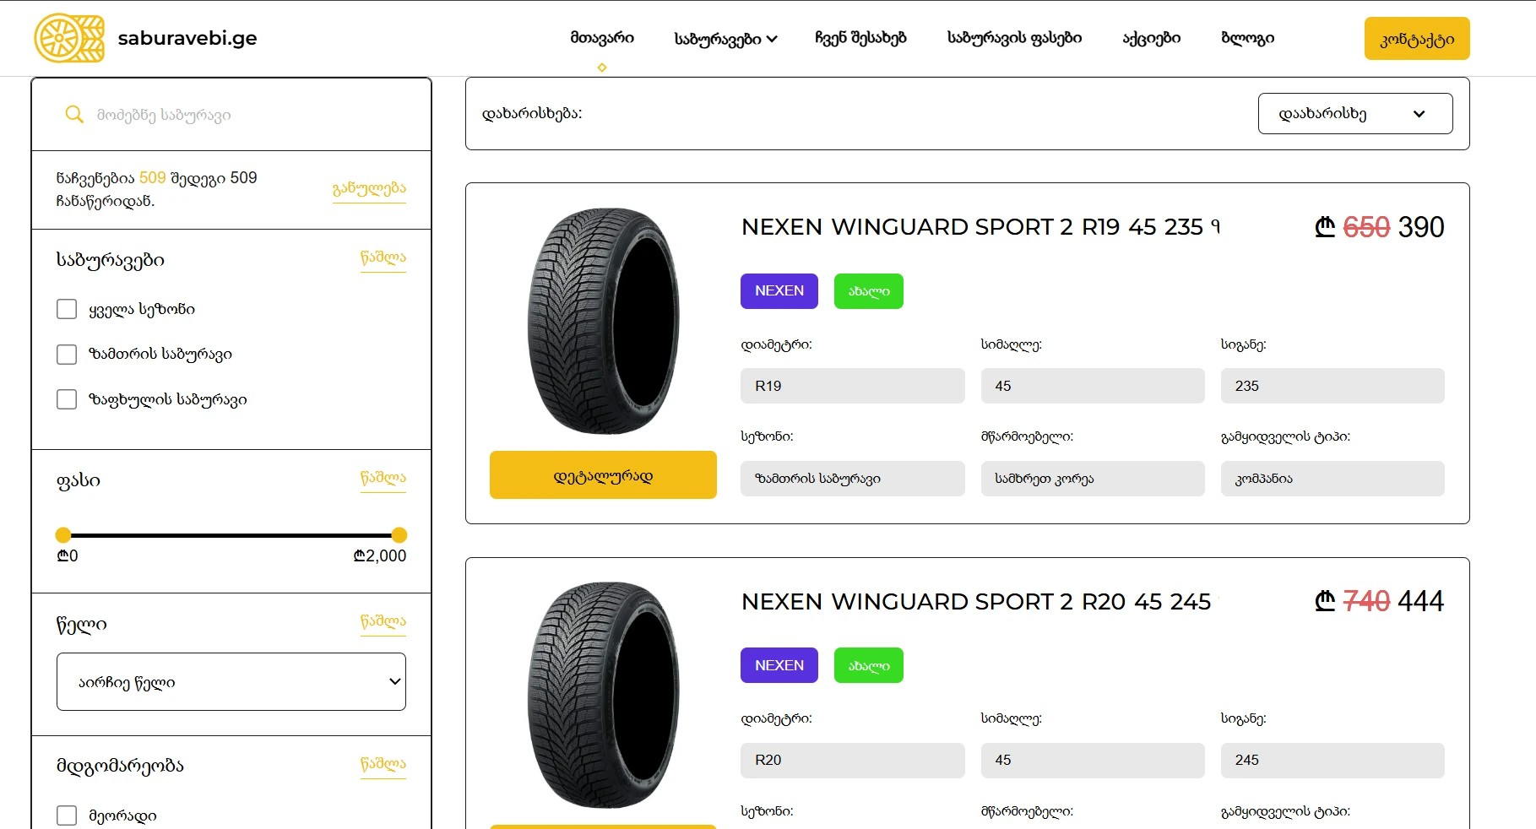Expand the საბურავები menu chevron
Image resolution: width=1536 pixels, height=829 pixels.
click(x=773, y=39)
